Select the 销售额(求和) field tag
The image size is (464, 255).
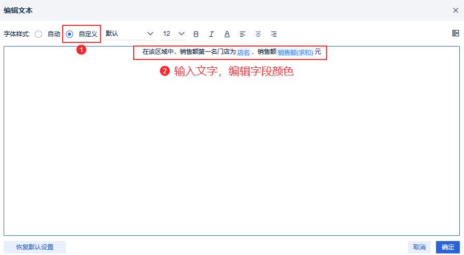tap(296, 53)
